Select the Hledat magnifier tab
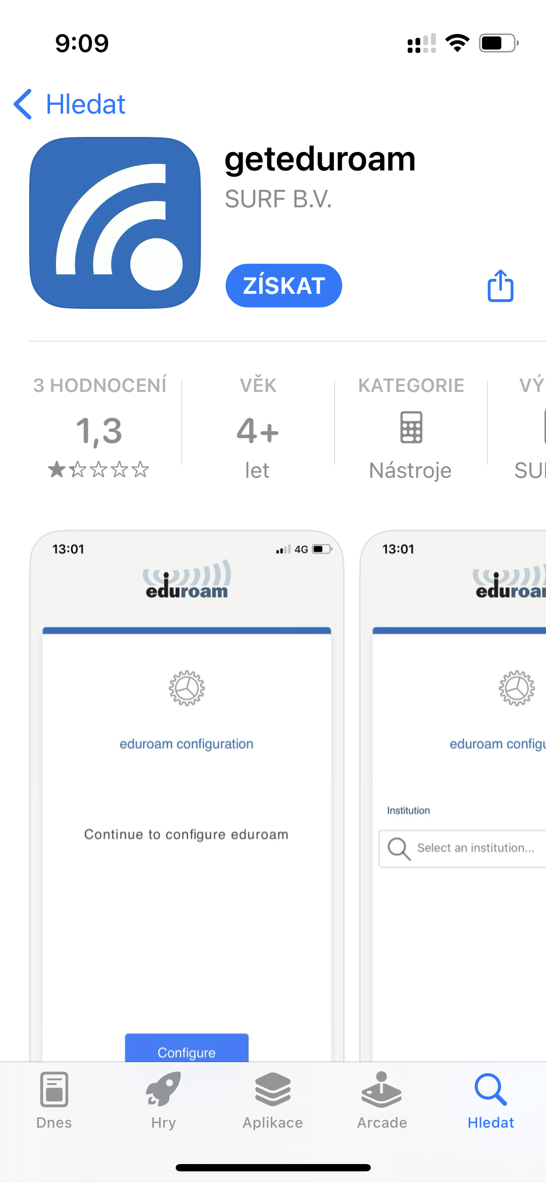Viewport: 546px width, 1183px height. [491, 1101]
